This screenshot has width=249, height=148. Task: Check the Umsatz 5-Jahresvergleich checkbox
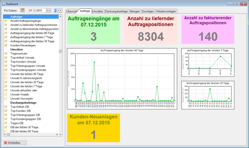click(x=6, y=78)
